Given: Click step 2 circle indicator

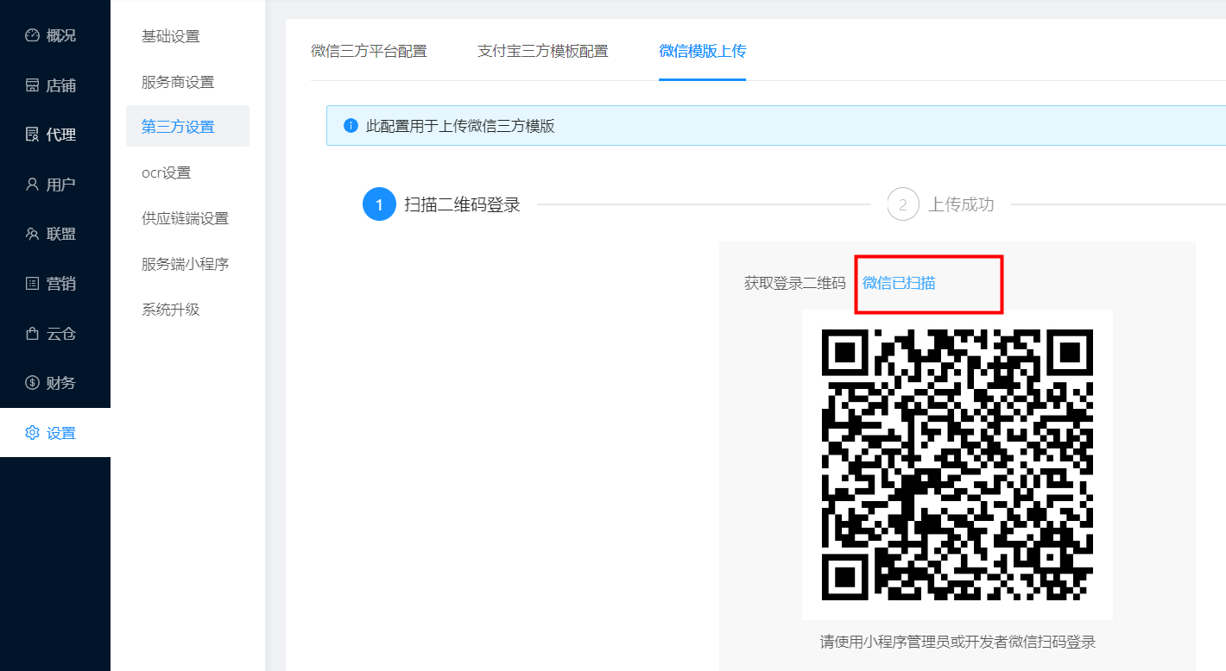Looking at the screenshot, I should click(x=903, y=204).
